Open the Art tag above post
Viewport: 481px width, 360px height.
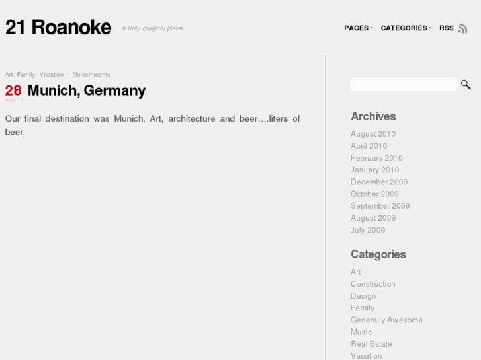point(9,75)
